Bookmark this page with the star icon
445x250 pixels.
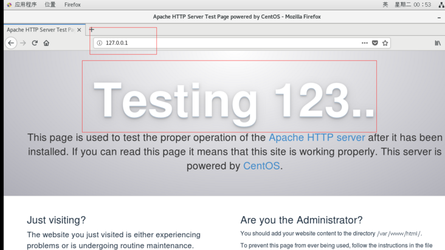[385, 43]
